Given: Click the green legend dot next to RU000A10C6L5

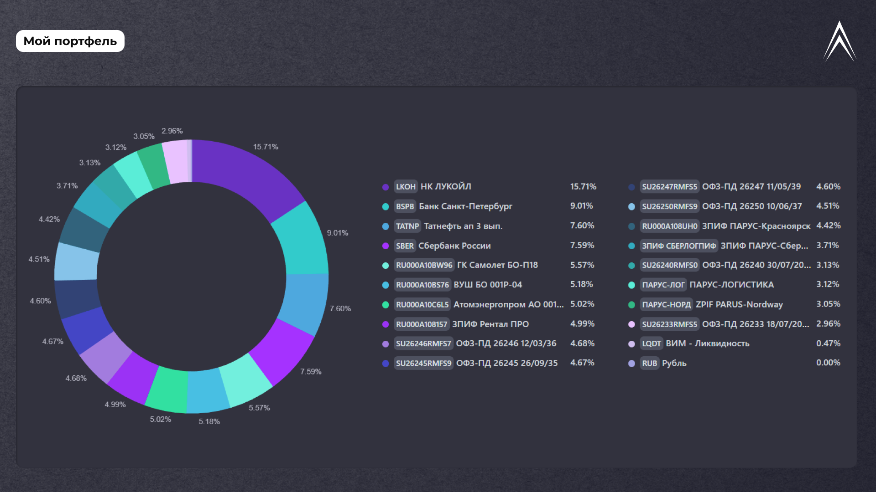Looking at the screenshot, I should (386, 305).
